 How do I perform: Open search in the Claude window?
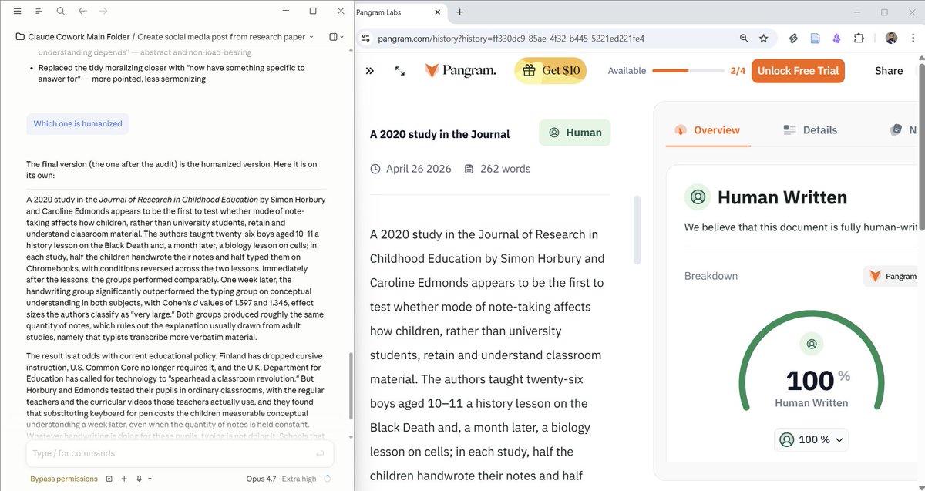pyautogui.click(x=60, y=12)
